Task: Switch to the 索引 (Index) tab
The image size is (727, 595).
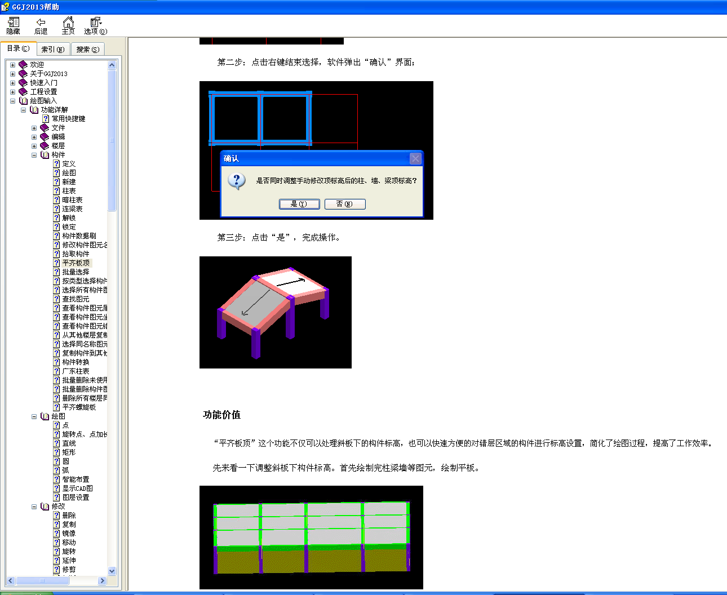Action: [53, 50]
